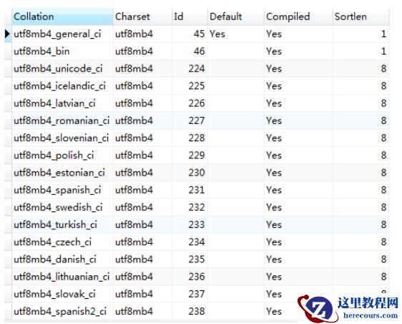Sort by the Id column header
This screenshot has height=324, width=402.
[x=190, y=16]
